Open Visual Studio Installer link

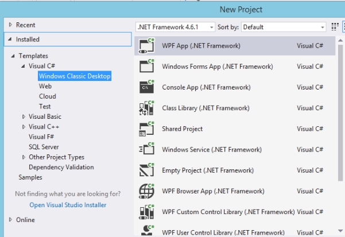68,205
